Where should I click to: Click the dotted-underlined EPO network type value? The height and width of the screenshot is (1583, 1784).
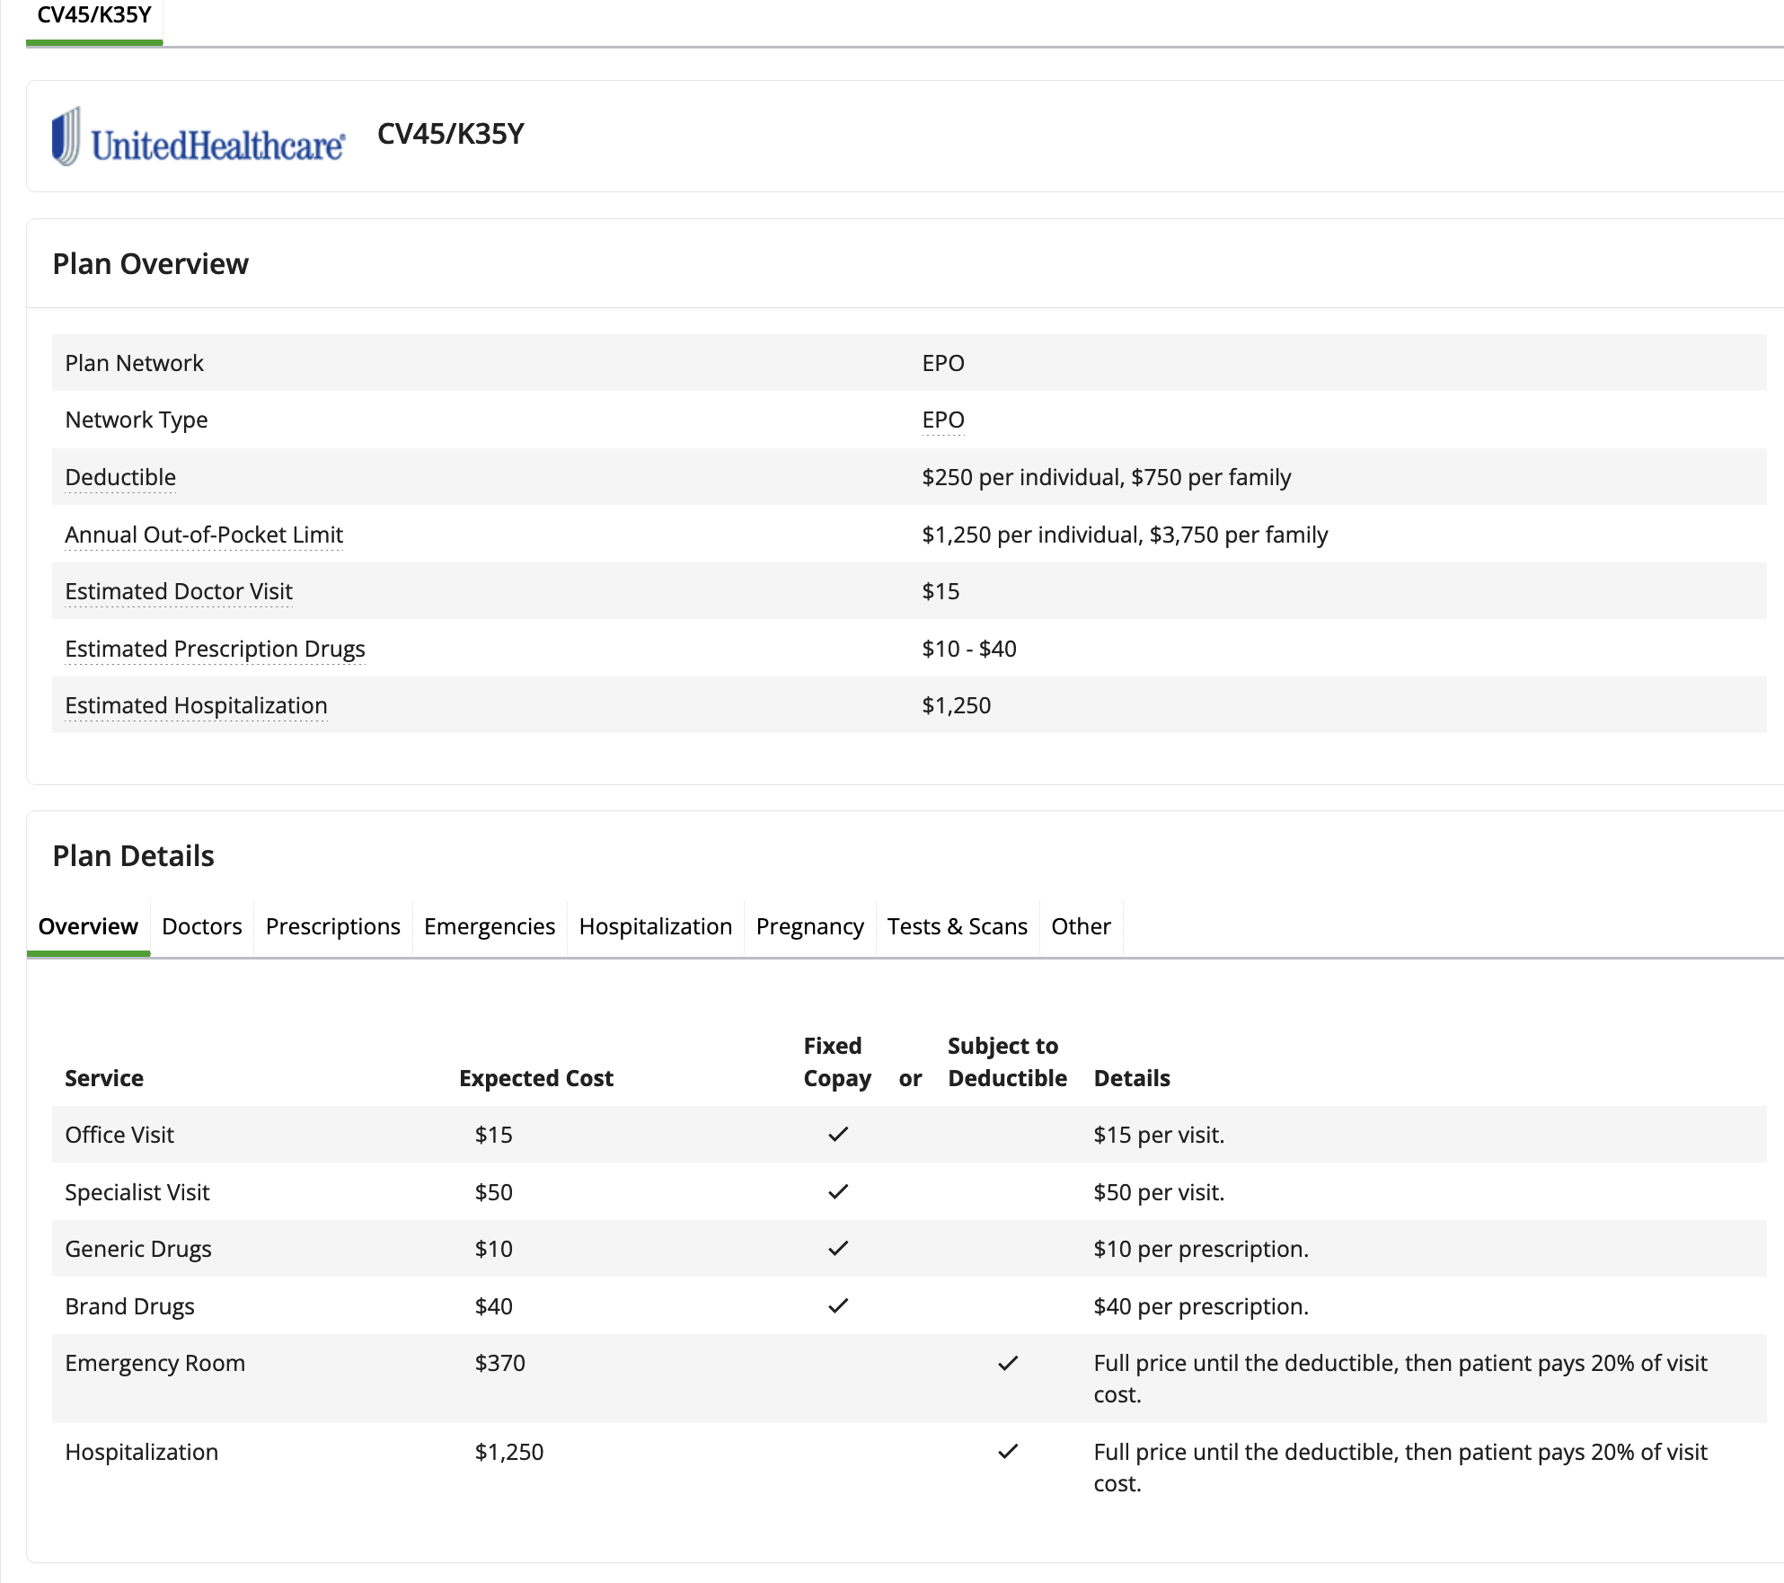point(942,420)
